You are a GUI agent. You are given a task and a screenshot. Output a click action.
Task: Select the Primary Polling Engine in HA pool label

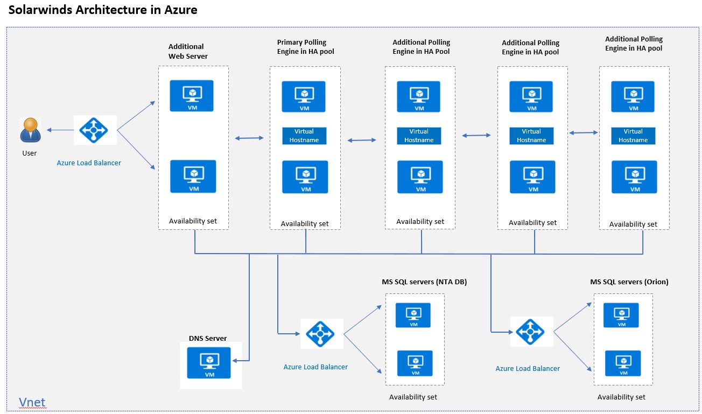pos(306,47)
